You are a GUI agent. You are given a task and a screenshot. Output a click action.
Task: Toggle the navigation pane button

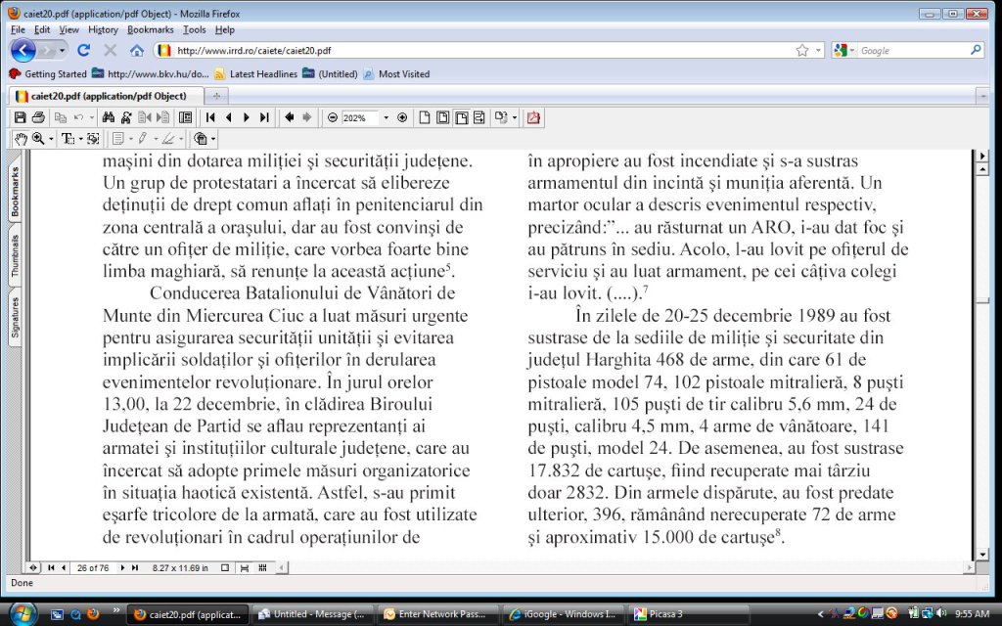(33, 567)
